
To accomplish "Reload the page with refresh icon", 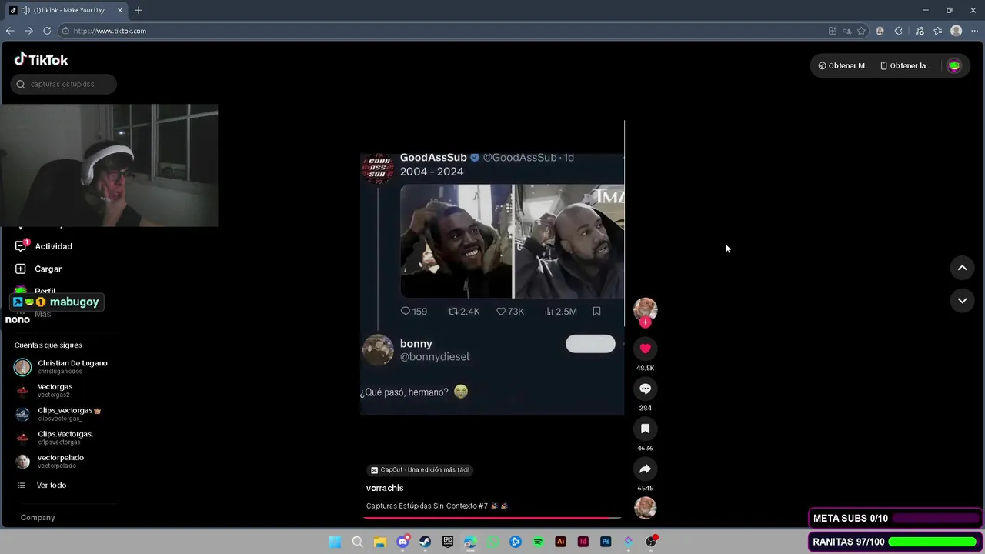I will (x=47, y=31).
